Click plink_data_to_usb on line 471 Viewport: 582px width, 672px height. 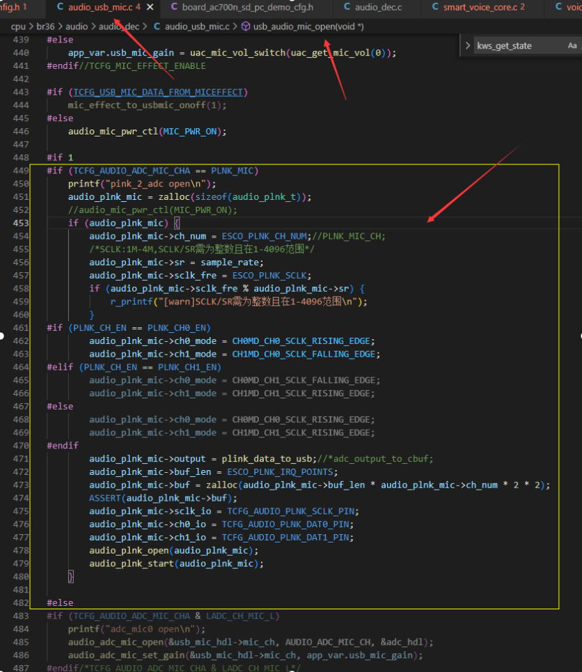coord(267,459)
